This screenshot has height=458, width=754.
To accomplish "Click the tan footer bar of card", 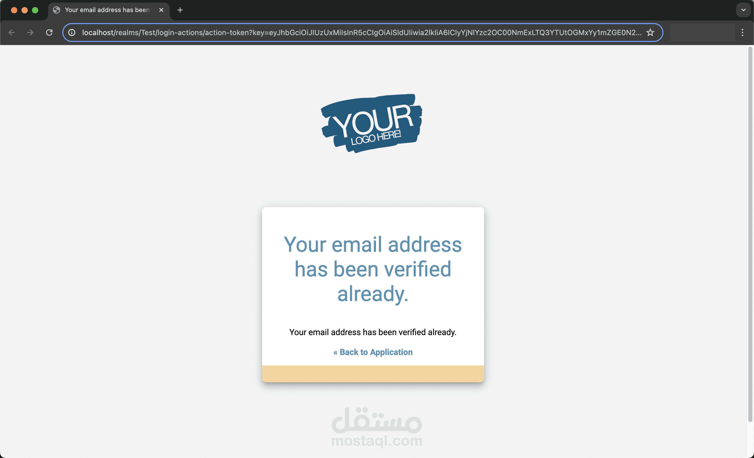I will click(x=373, y=374).
